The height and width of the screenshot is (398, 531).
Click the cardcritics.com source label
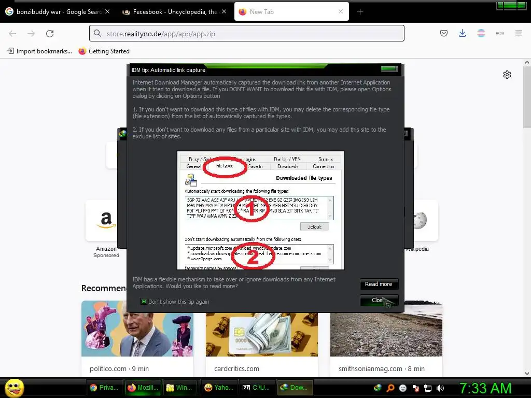pos(236,368)
